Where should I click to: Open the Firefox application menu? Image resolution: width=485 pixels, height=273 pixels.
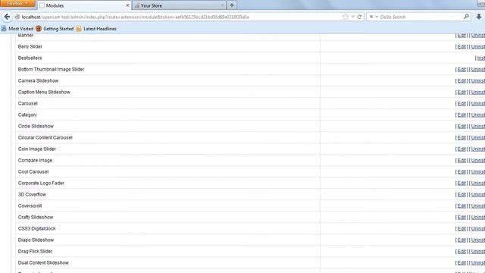point(17,3)
